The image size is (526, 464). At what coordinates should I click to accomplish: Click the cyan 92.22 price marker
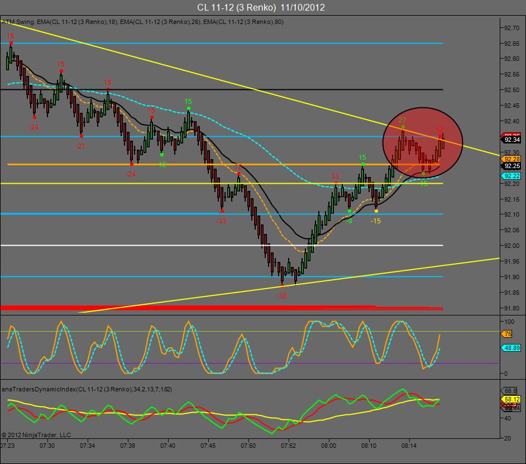511,176
